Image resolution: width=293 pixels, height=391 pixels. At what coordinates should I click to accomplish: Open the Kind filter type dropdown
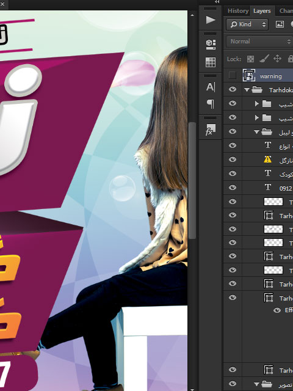[x=247, y=24]
